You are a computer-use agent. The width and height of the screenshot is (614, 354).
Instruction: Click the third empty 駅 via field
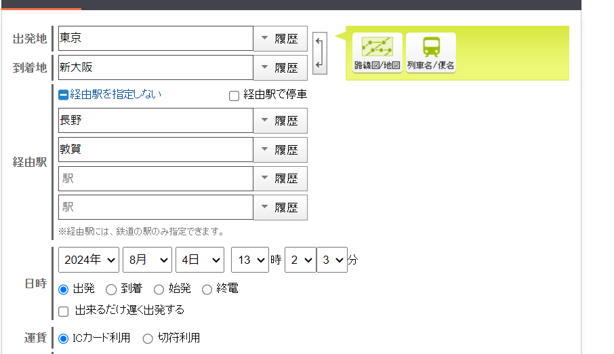[156, 178]
